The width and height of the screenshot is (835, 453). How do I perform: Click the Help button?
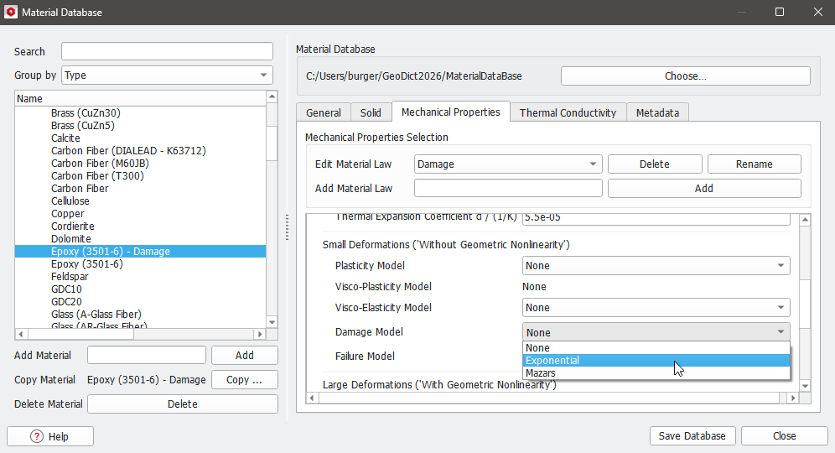pos(50,436)
